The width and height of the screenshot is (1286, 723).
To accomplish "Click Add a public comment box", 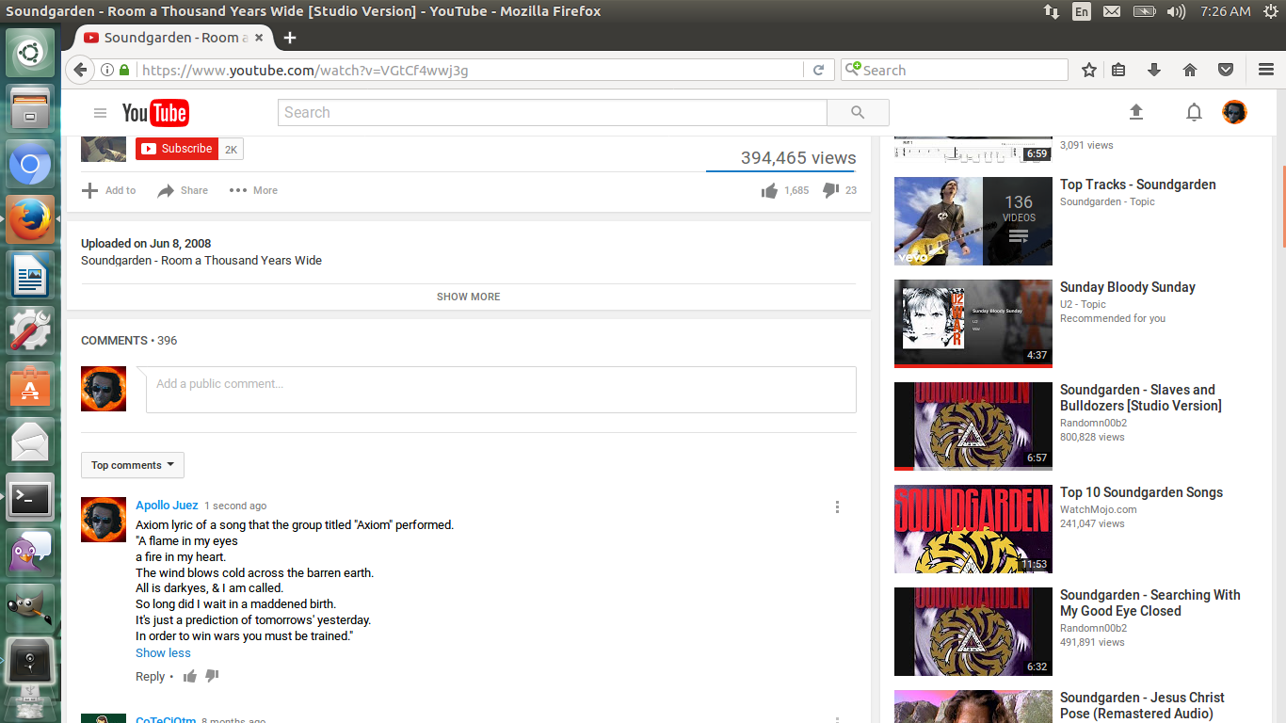I will tap(501, 390).
